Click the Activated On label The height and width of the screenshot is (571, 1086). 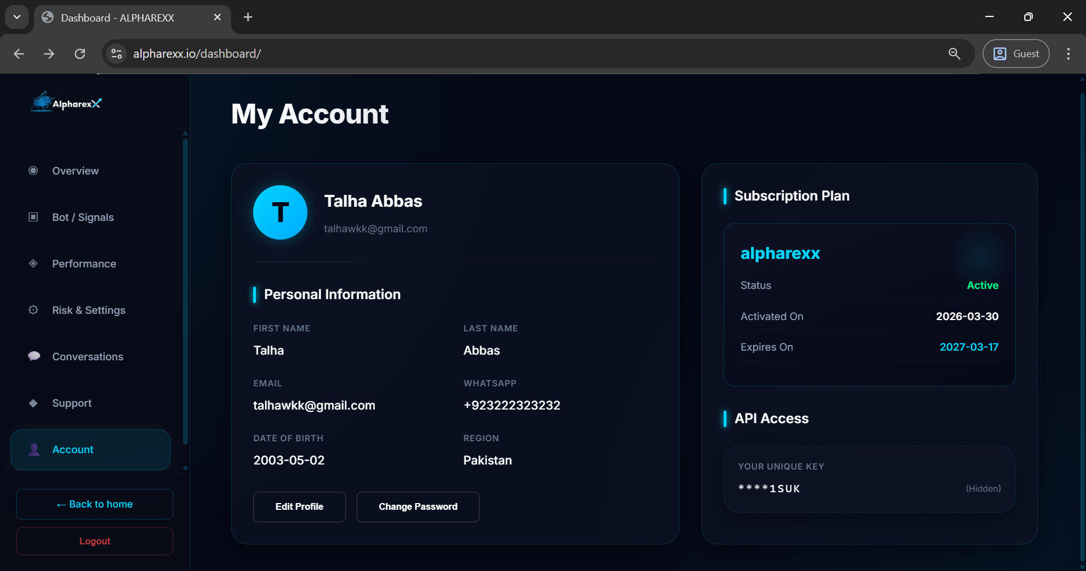click(x=772, y=316)
